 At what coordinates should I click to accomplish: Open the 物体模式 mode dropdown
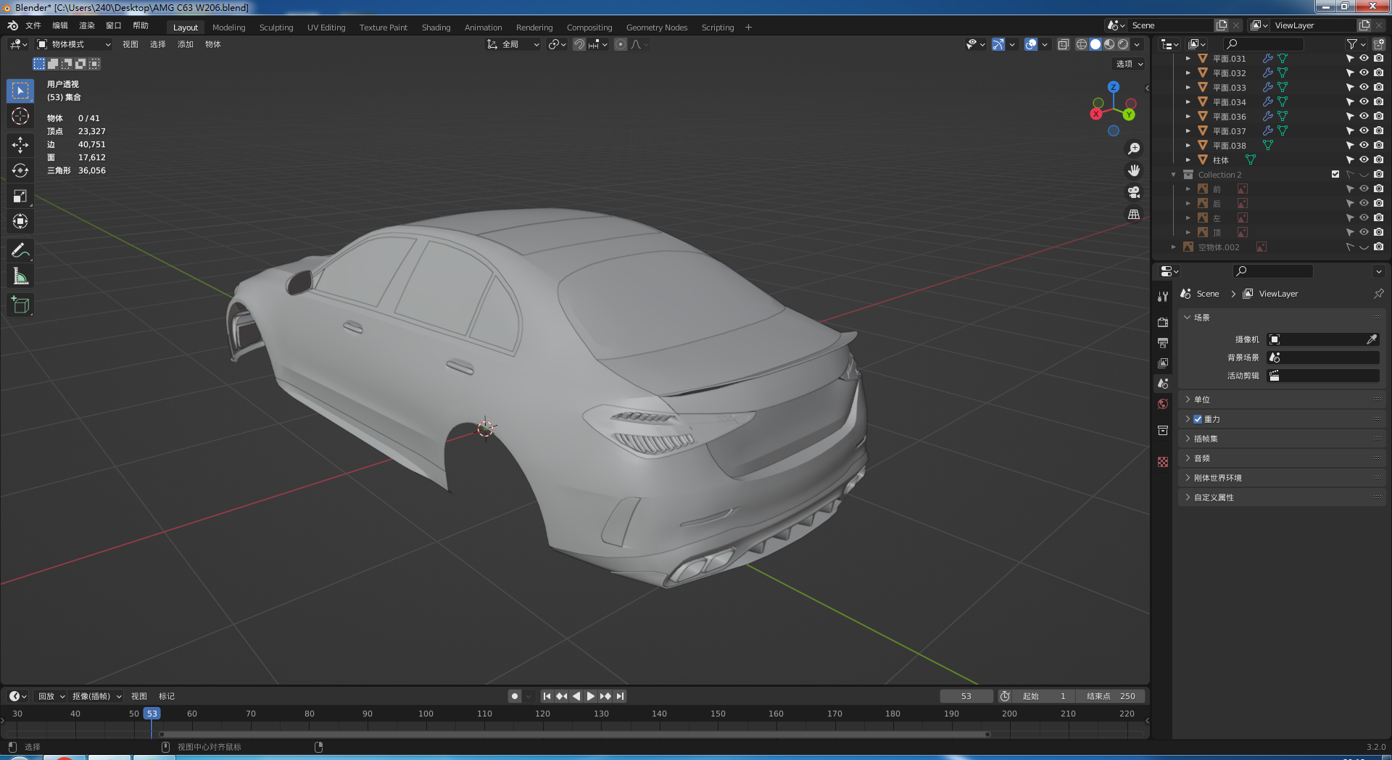coord(74,45)
